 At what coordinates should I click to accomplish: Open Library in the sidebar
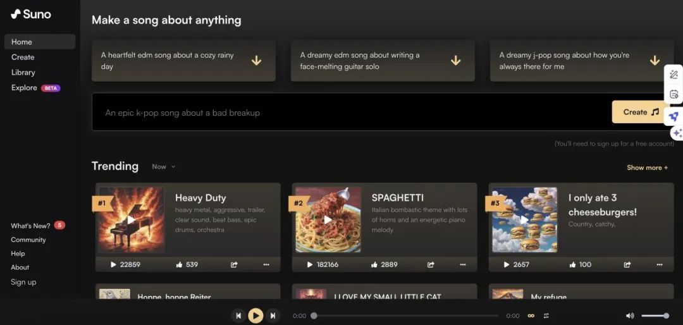23,72
